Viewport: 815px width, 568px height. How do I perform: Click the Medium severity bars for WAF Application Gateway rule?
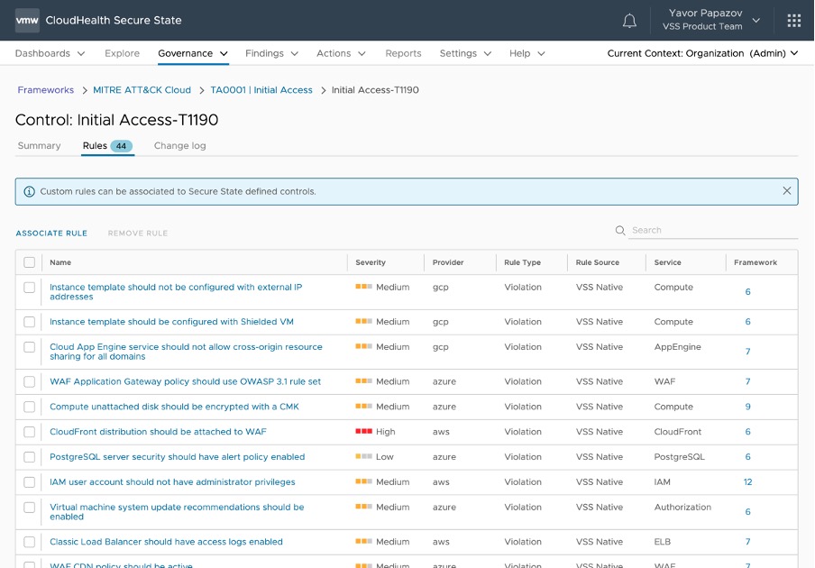364,381
